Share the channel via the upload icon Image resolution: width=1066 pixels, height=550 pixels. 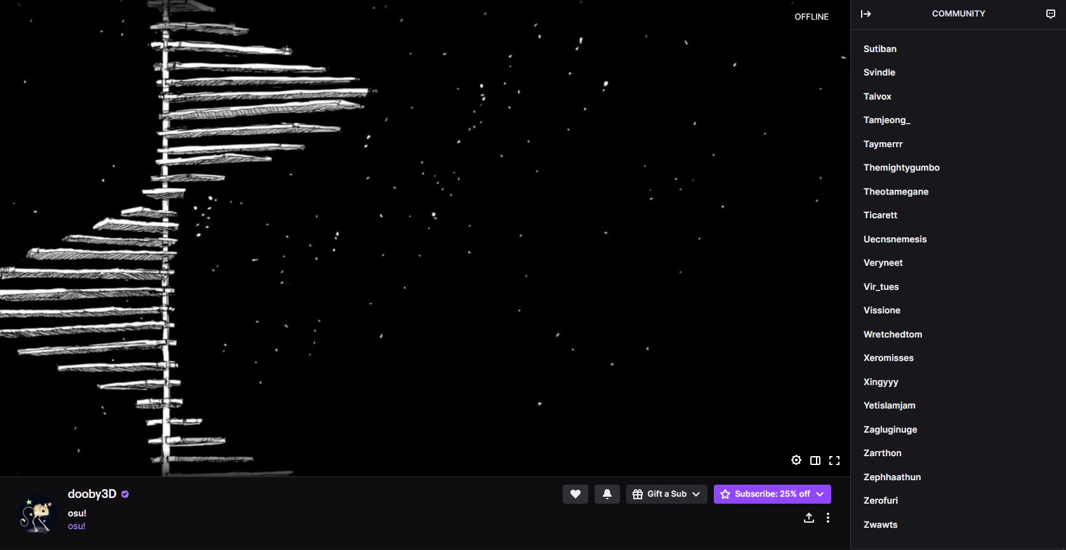809,518
